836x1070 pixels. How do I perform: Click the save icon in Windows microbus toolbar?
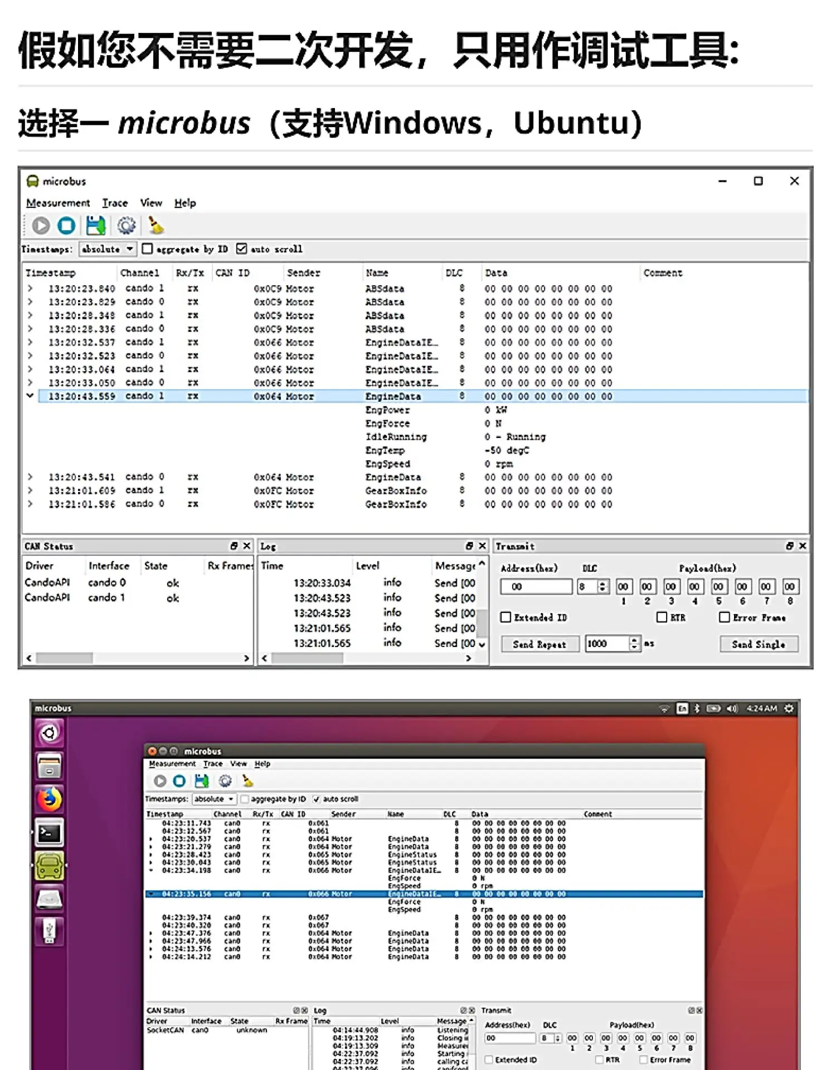[x=96, y=226]
